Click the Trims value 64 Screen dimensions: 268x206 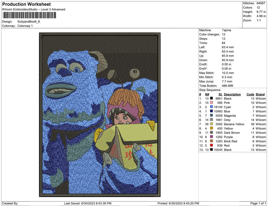pyautogui.click(x=223, y=43)
